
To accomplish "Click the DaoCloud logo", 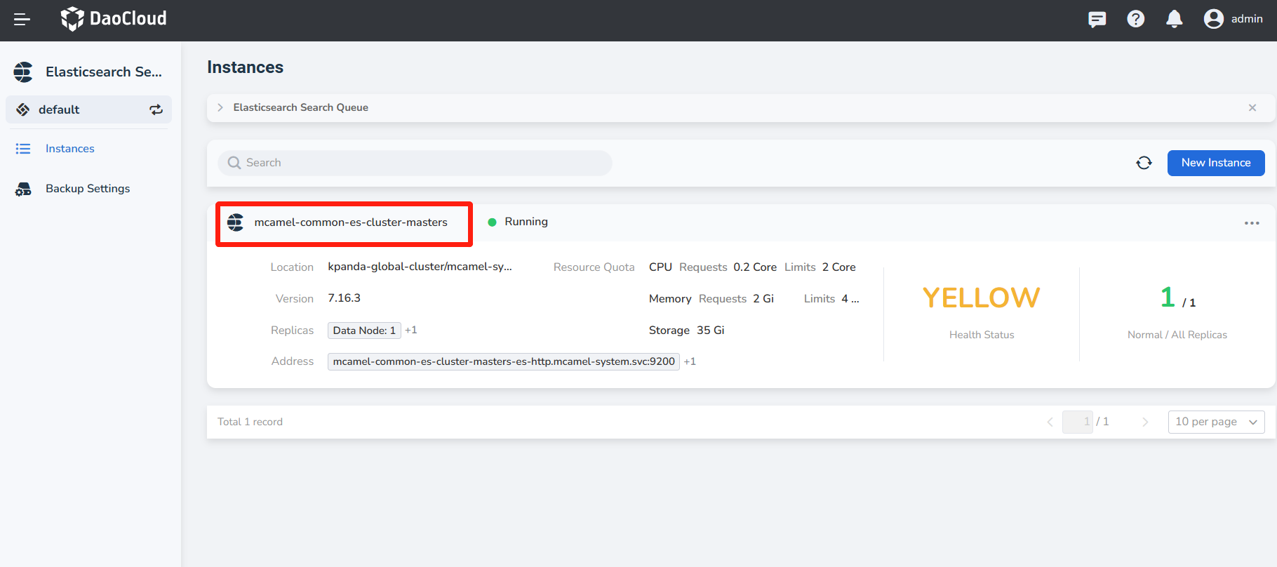I will pyautogui.click(x=114, y=19).
